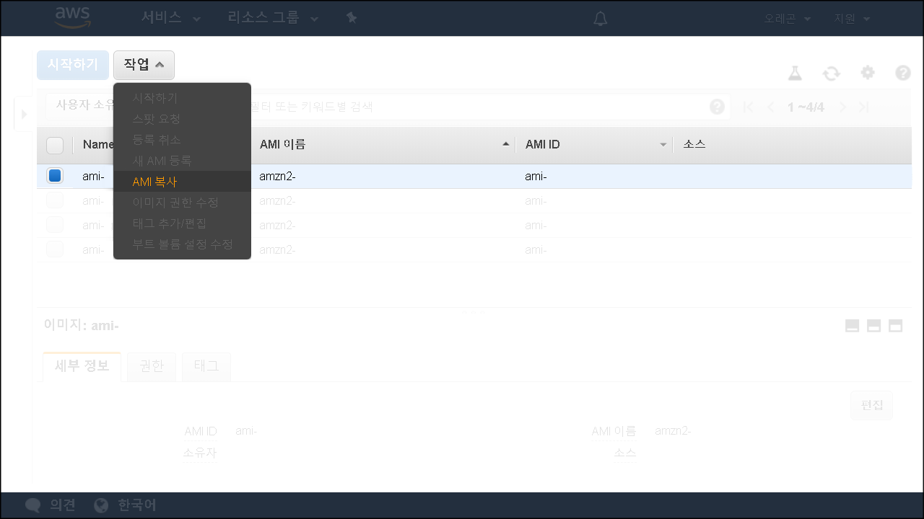Sort by AMI ID column arrow

[663, 145]
